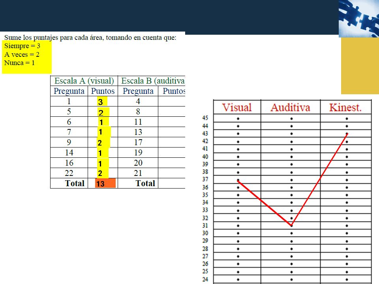Click the Visual column header in chart
The image size is (379, 284).
coord(237,107)
